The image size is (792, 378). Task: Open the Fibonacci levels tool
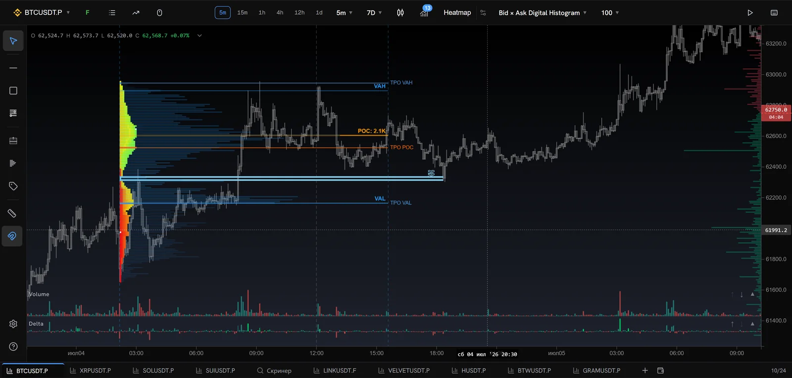click(13, 113)
